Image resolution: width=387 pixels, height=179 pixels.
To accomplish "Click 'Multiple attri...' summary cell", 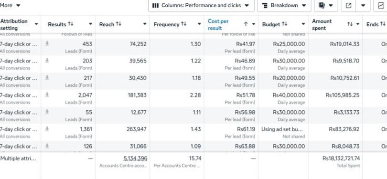I will 18,158.
